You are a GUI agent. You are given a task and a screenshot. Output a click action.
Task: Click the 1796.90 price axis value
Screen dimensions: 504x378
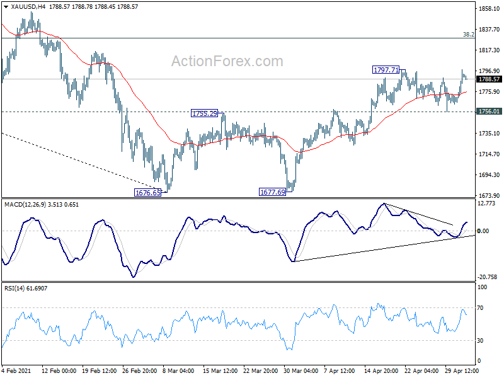coord(489,71)
